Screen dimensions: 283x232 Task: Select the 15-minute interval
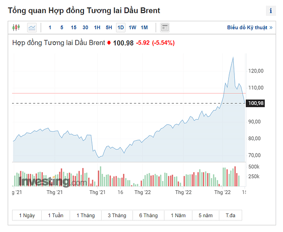(x=74, y=27)
